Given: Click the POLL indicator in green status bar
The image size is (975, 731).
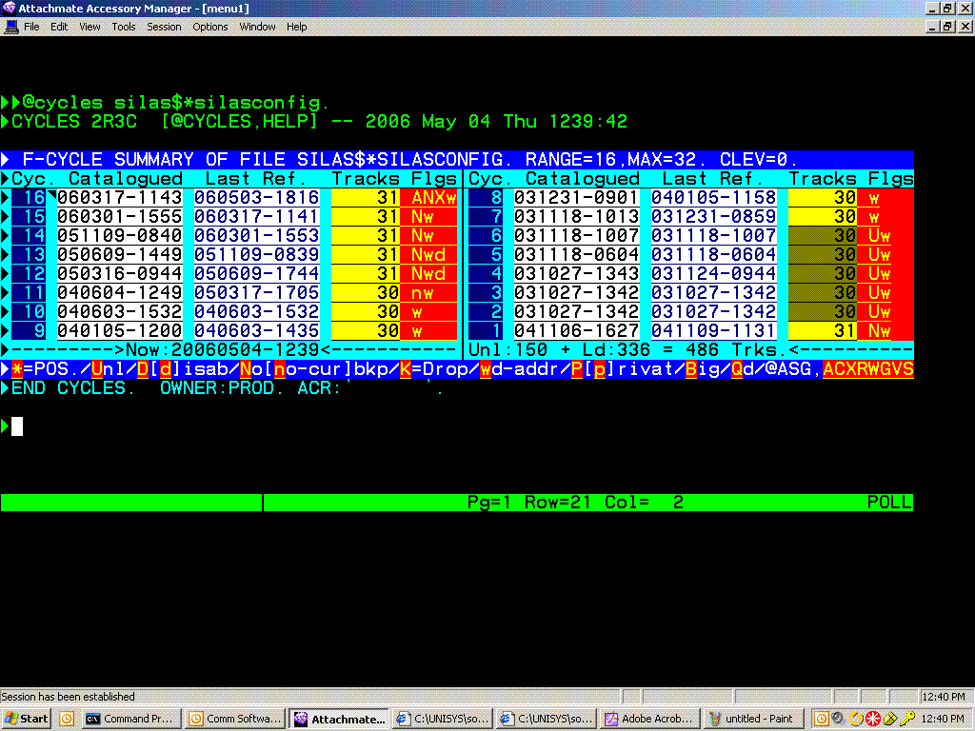Looking at the screenshot, I should pyautogui.click(x=889, y=503).
